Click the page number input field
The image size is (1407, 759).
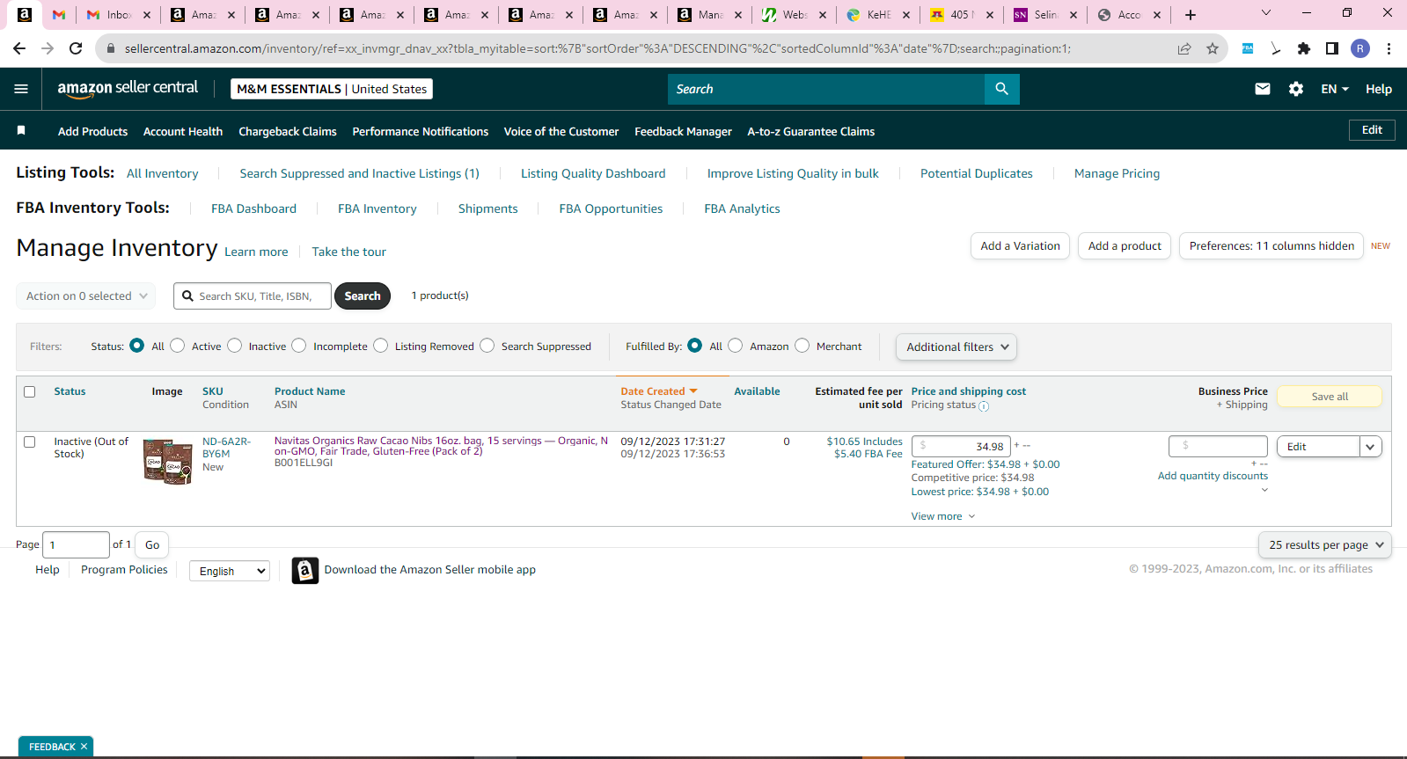[76, 545]
